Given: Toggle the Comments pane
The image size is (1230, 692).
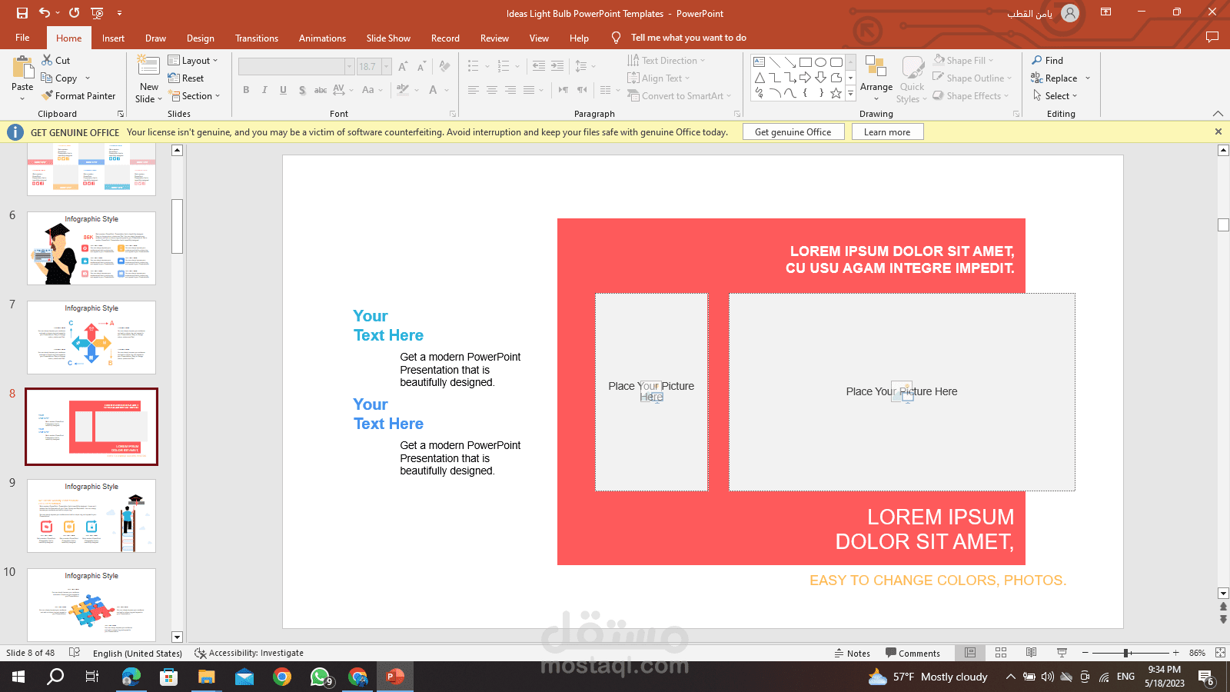Looking at the screenshot, I should pos(913,653).
